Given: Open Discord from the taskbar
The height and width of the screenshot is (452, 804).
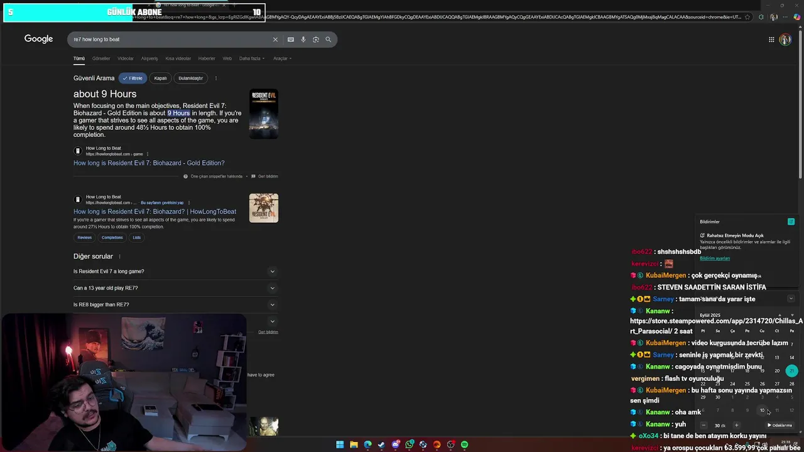Looking at the screenshot, I should coord(395,444).
